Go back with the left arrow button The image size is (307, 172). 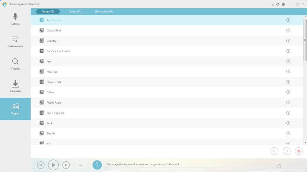274,151
